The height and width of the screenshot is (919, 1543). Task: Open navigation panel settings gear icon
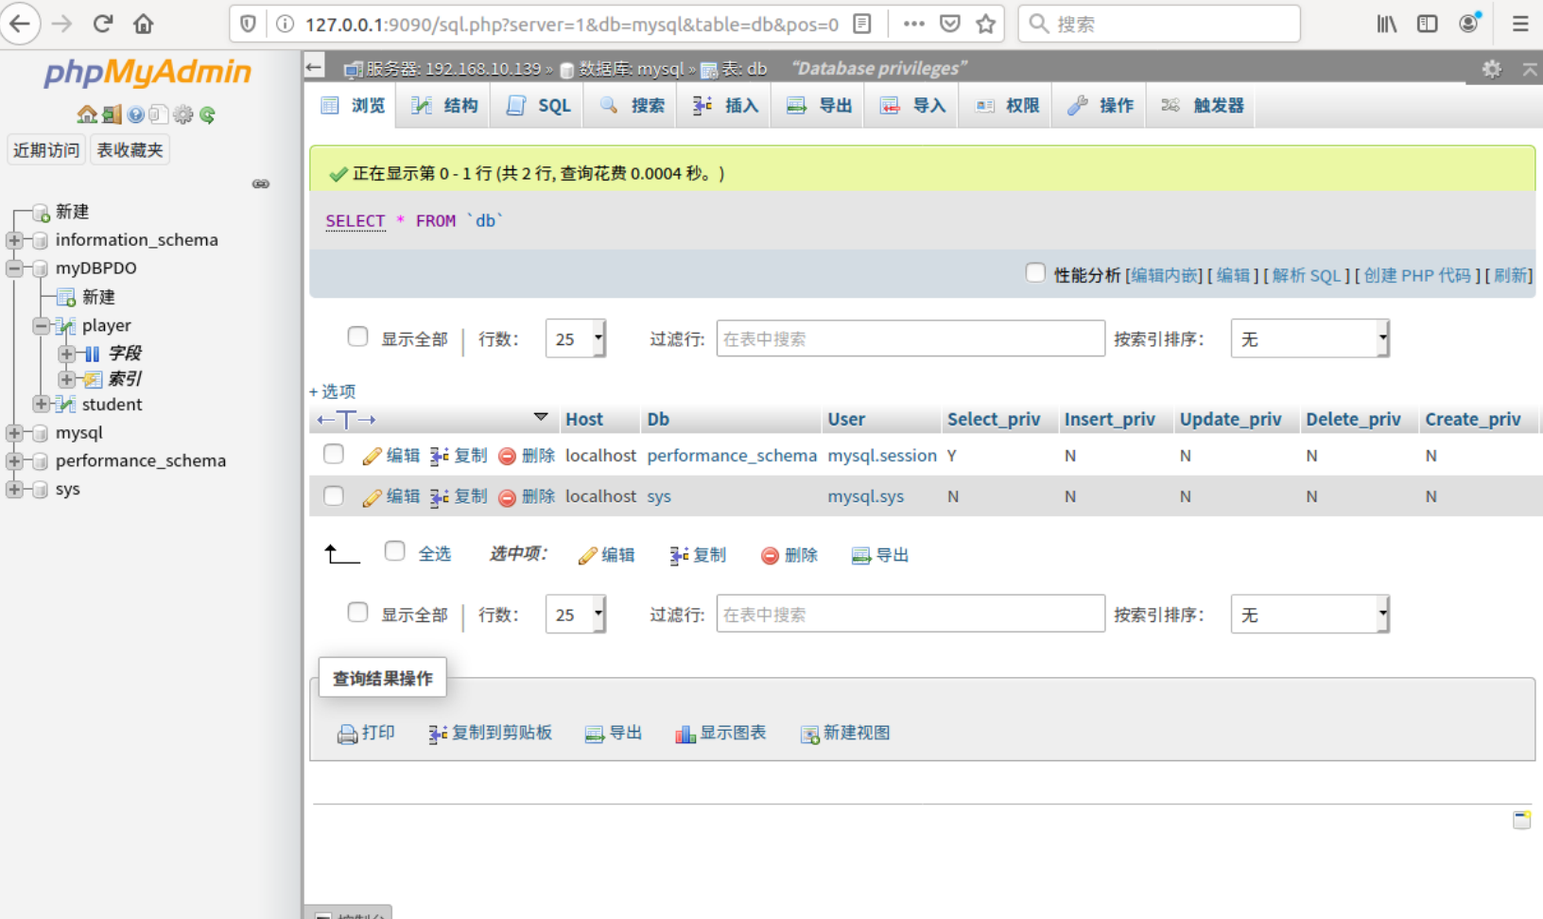[182, 114]
